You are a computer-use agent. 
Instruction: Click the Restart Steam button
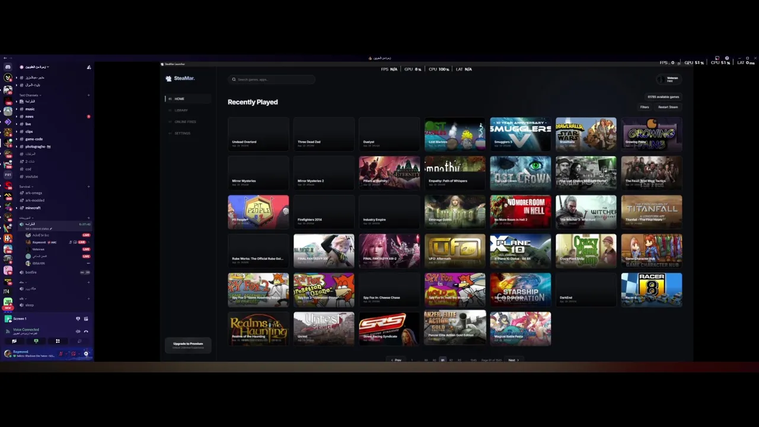668,107
